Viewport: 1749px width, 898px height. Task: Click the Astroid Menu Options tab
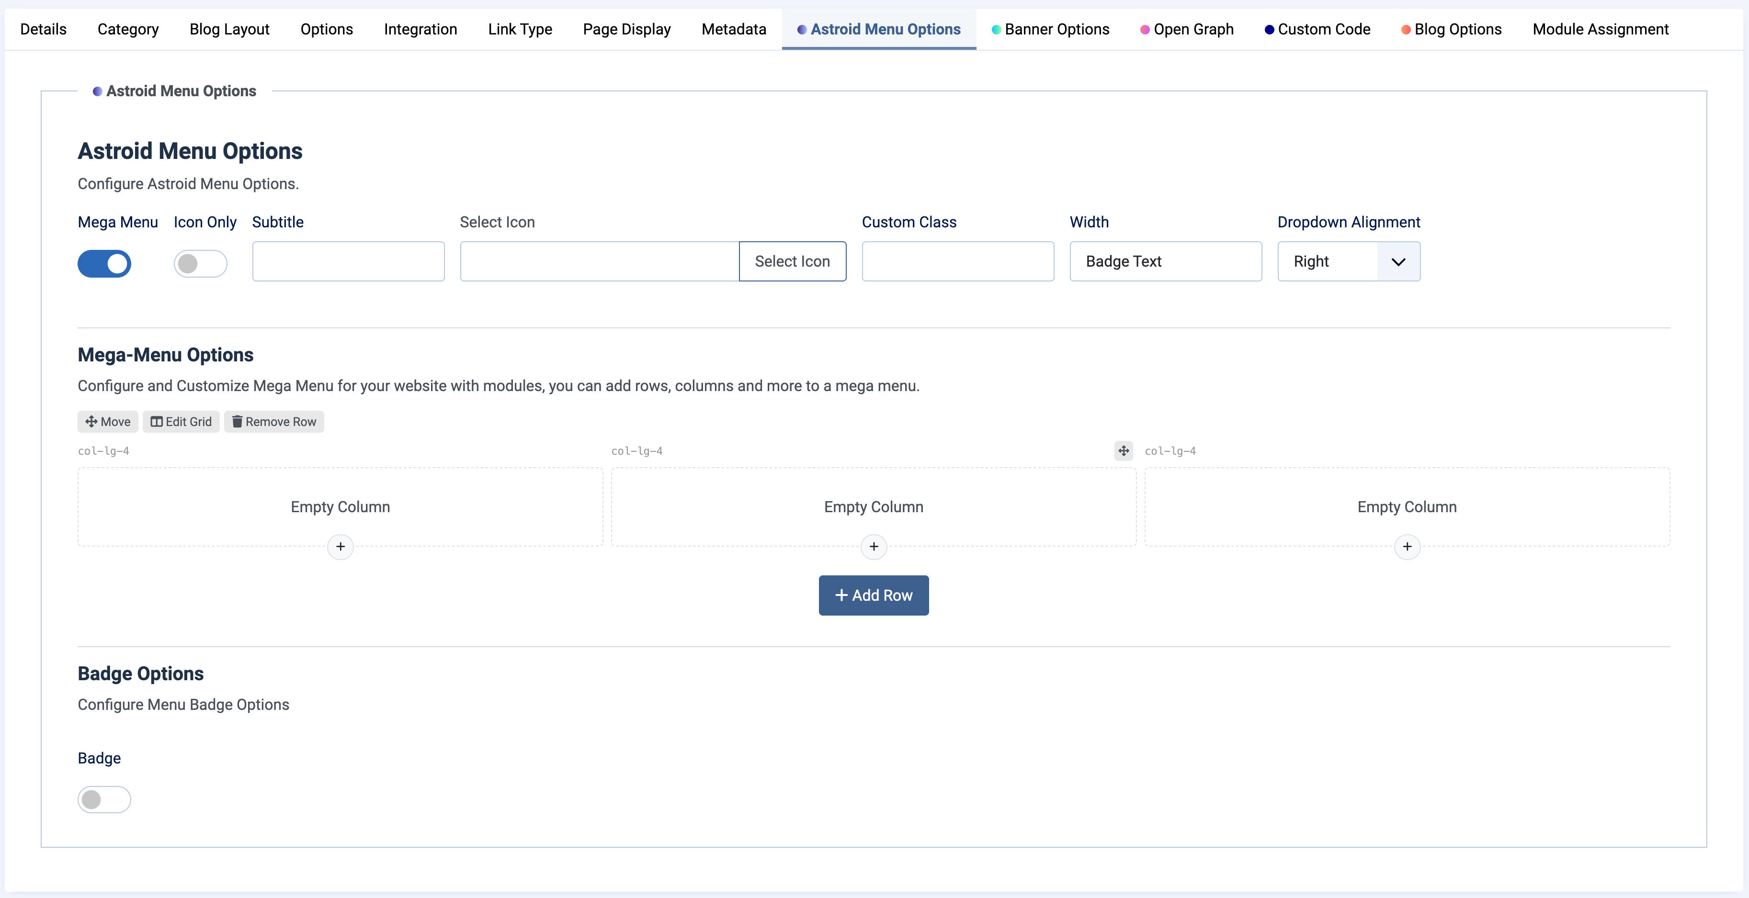click(879, 29)
